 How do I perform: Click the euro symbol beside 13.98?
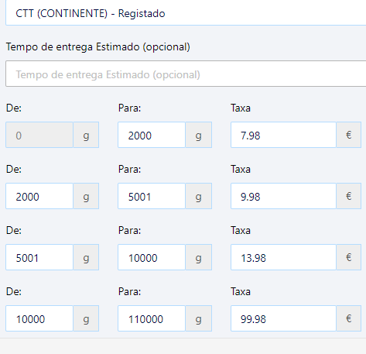(349, 257)
